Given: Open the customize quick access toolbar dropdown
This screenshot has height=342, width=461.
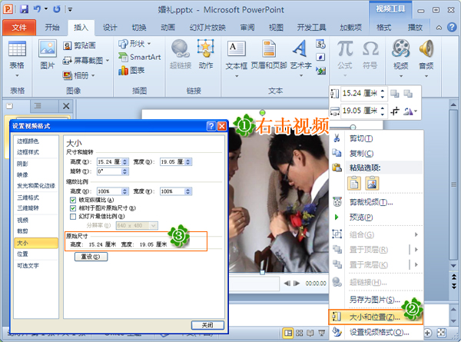Looking at the screenshot, I should pos(70,9).
